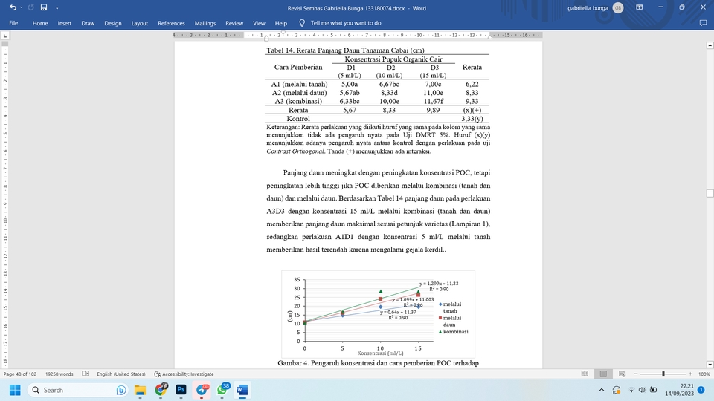
Task: Click the vertical scrollbar up arrow
Action: (x=710, y=45)
